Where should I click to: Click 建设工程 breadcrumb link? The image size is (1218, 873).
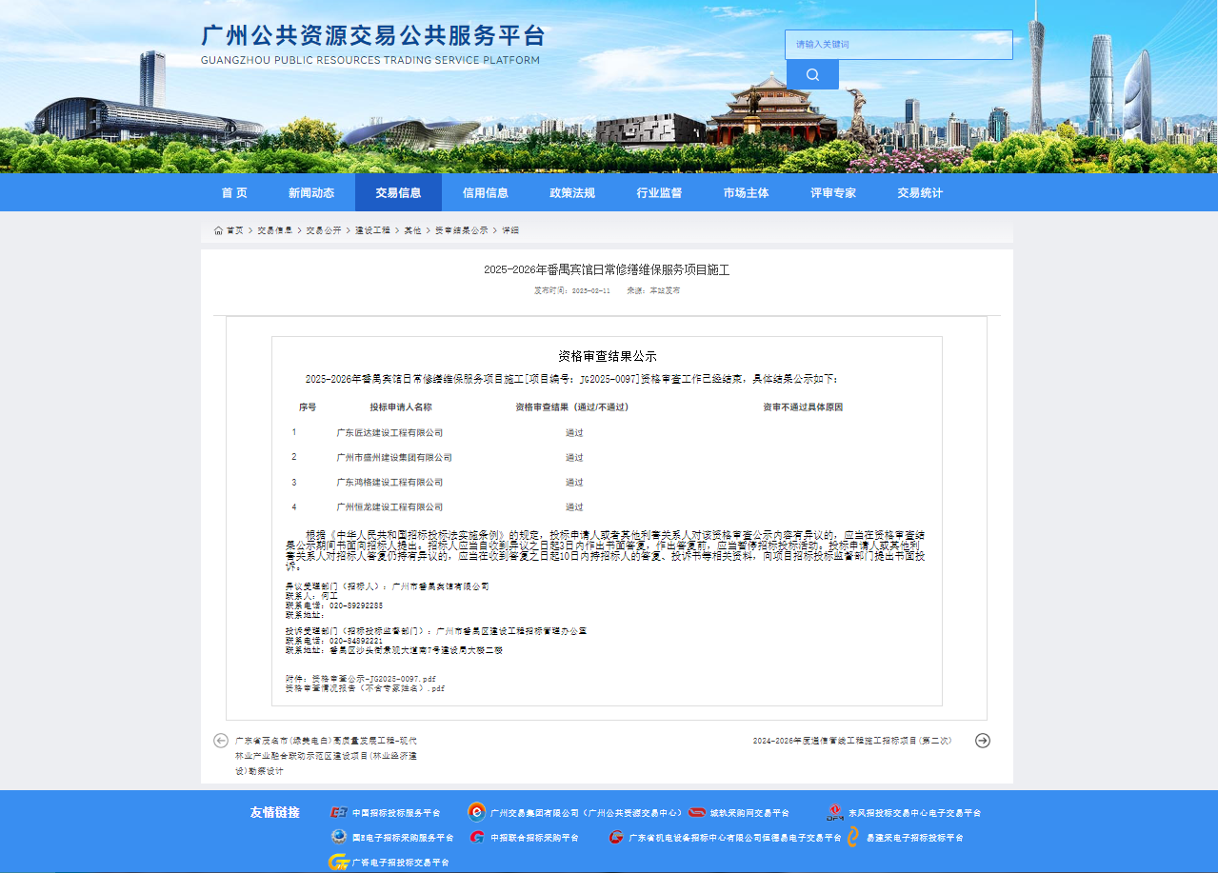[x=372, y=230]
